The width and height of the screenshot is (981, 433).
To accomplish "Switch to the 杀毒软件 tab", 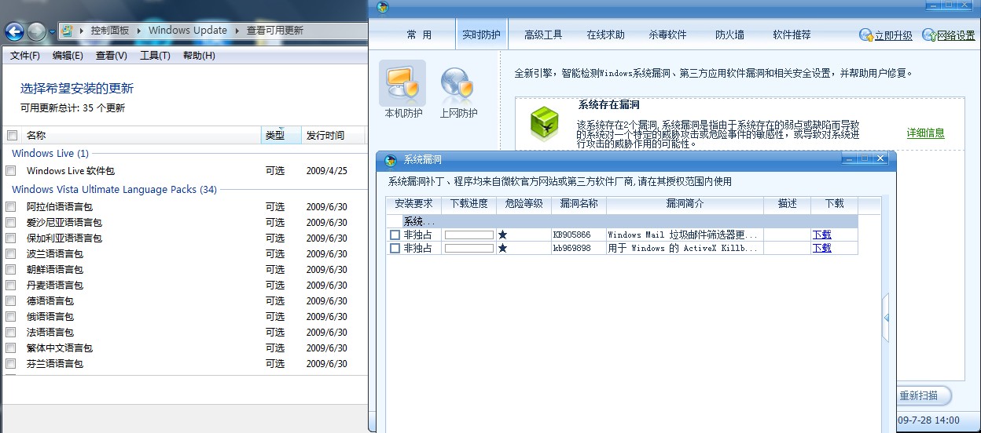I will tap(667, 35).
